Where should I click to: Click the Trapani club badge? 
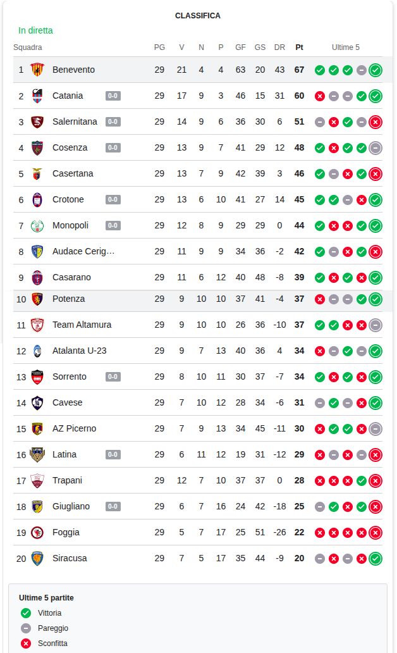[37, 480]
